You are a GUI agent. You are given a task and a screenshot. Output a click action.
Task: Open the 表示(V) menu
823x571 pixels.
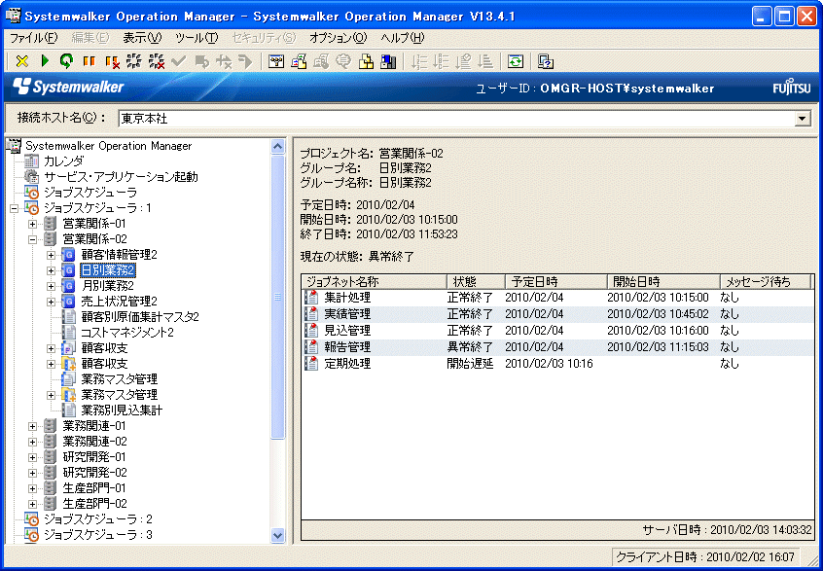point(142,38)
